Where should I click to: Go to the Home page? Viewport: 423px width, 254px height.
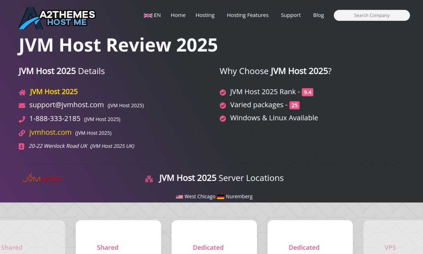point(178,15)
